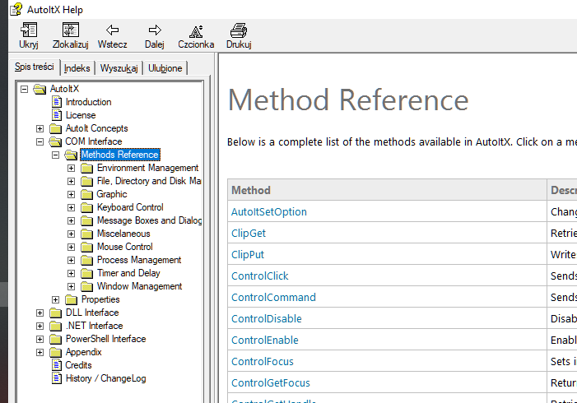
Task: Collapse the AutoItX root node
Action: pos(25,89)
